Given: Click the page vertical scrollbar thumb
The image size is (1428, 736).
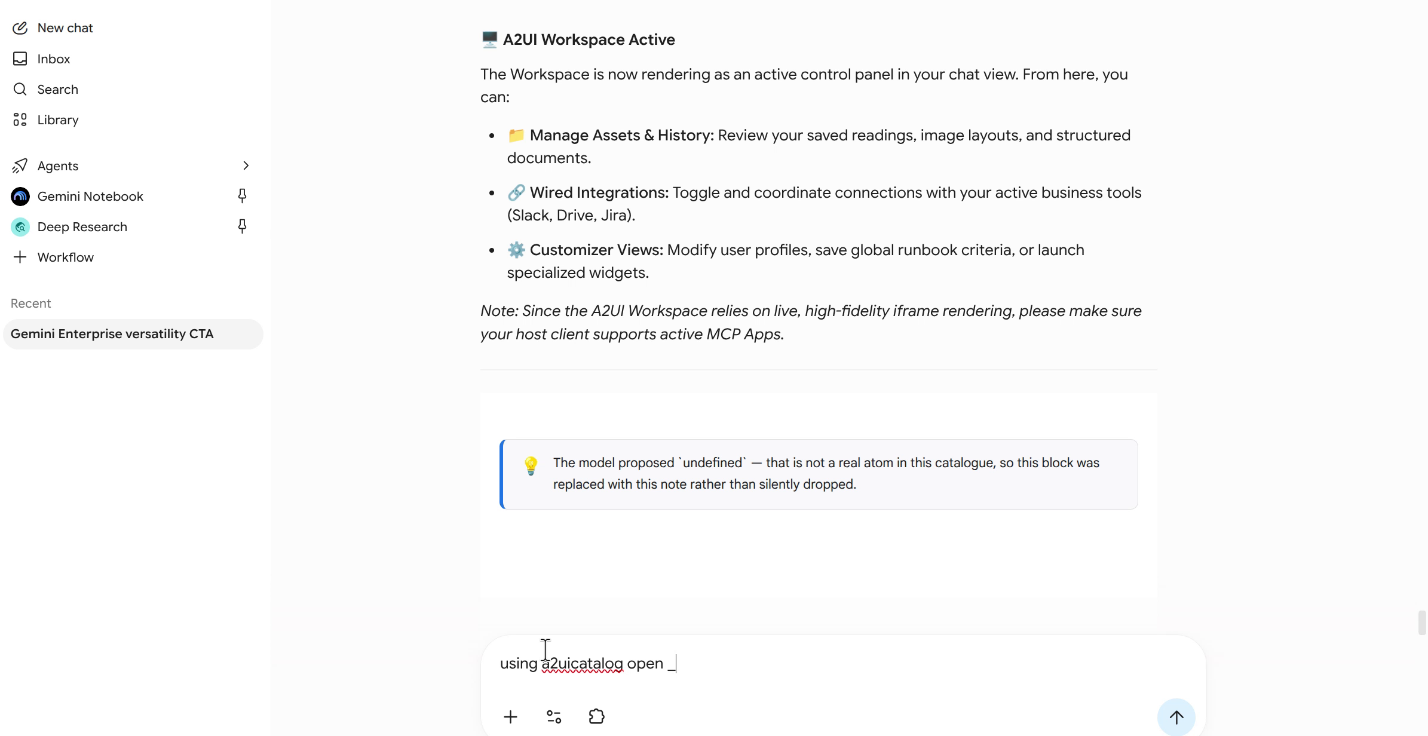Looking at the screenshot, I should coord(1422,622).
